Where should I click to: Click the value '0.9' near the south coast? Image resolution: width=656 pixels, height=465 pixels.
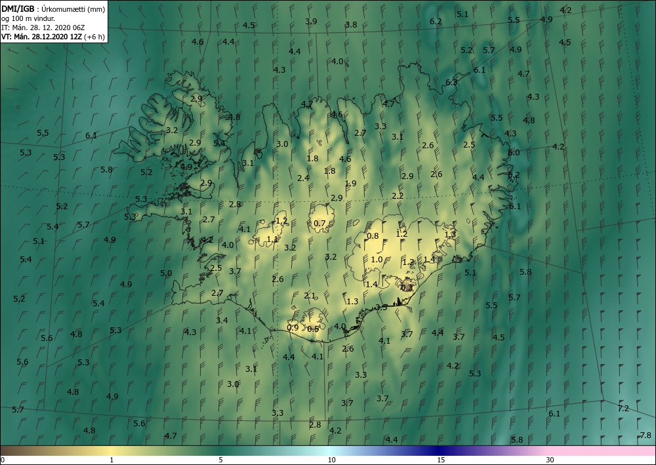point(293,327)
